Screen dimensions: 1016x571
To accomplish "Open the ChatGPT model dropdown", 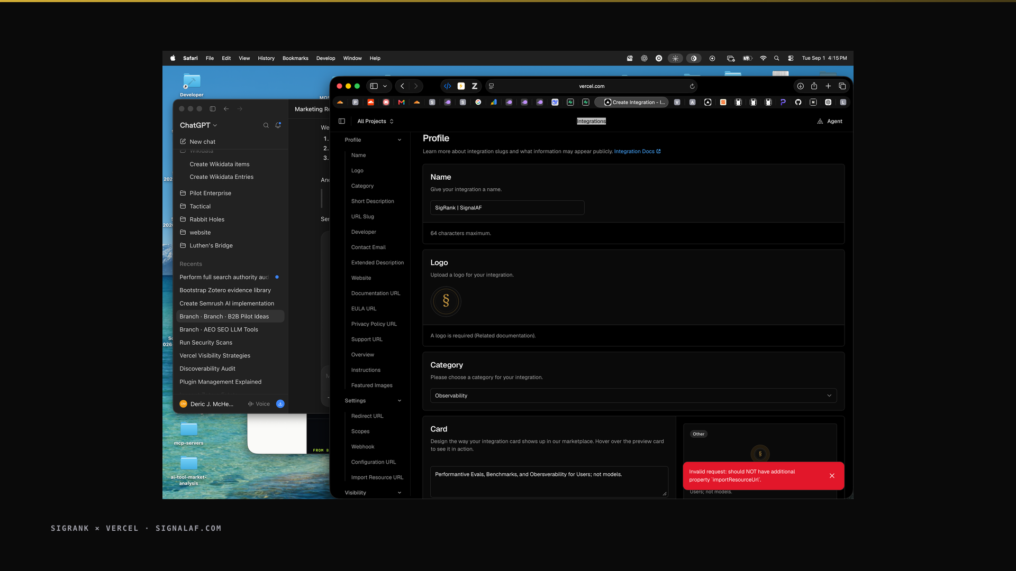I will 198,125.
